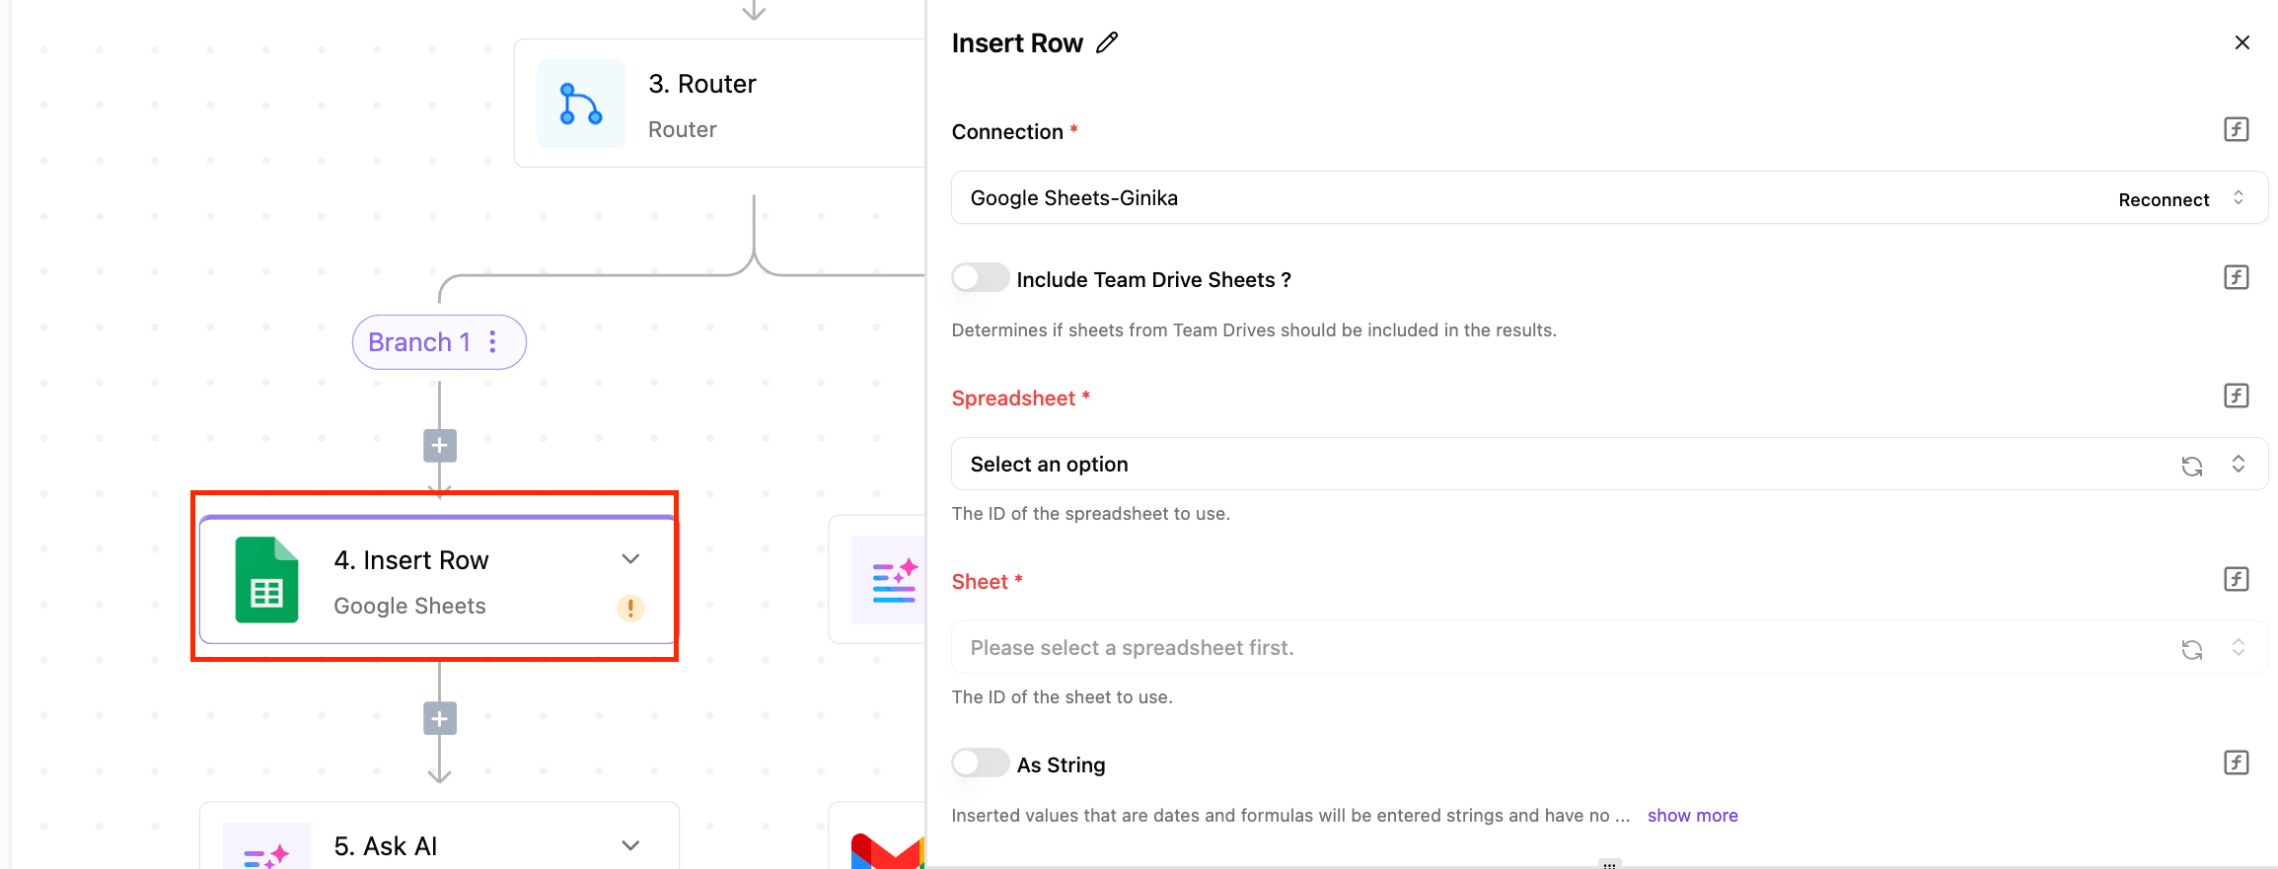Image resolution: width=2278 pixels, height=869 pixels.
Task: Click the Google Sheets icon on step 4
Action: pyautogui.click(x=266, y=580)
